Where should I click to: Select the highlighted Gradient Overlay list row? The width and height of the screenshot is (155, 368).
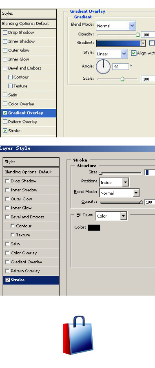point(29,113)
